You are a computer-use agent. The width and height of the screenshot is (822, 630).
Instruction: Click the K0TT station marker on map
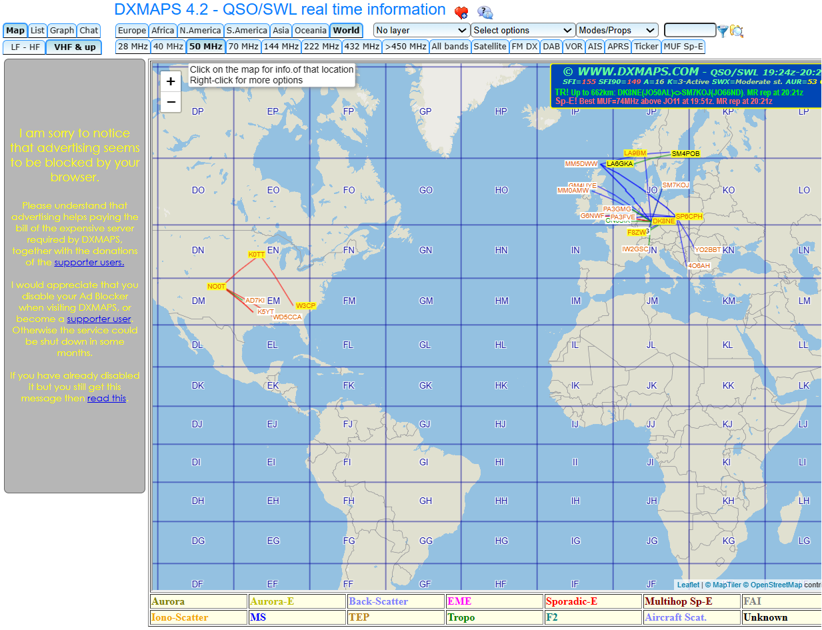point(257,255)
